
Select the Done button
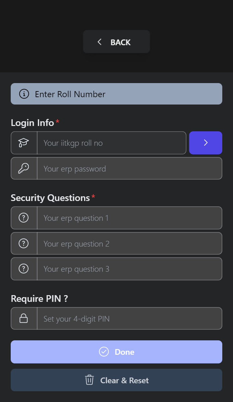[x=116, y=352]
